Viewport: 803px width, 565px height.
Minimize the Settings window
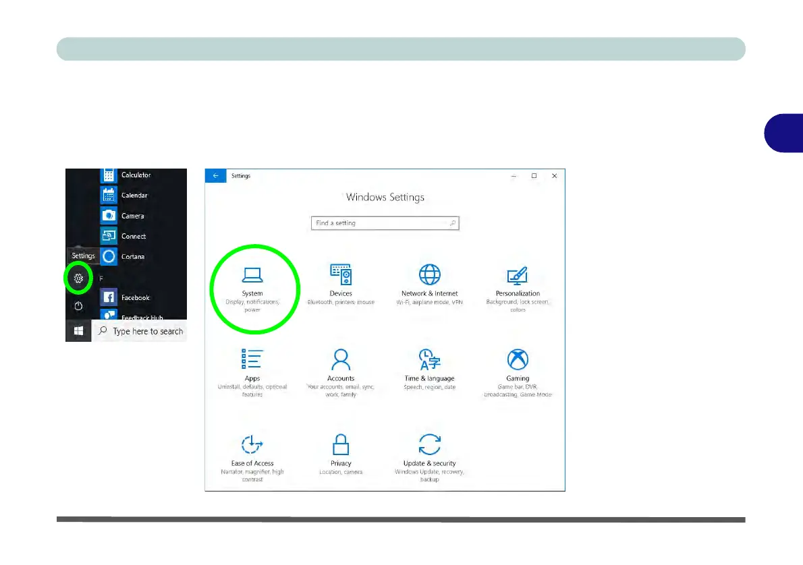coord(514,175)
